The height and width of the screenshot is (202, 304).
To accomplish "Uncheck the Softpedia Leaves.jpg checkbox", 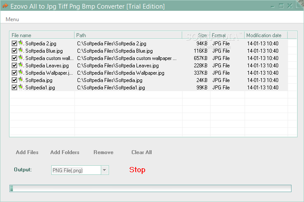I will (x=14, y=65).
